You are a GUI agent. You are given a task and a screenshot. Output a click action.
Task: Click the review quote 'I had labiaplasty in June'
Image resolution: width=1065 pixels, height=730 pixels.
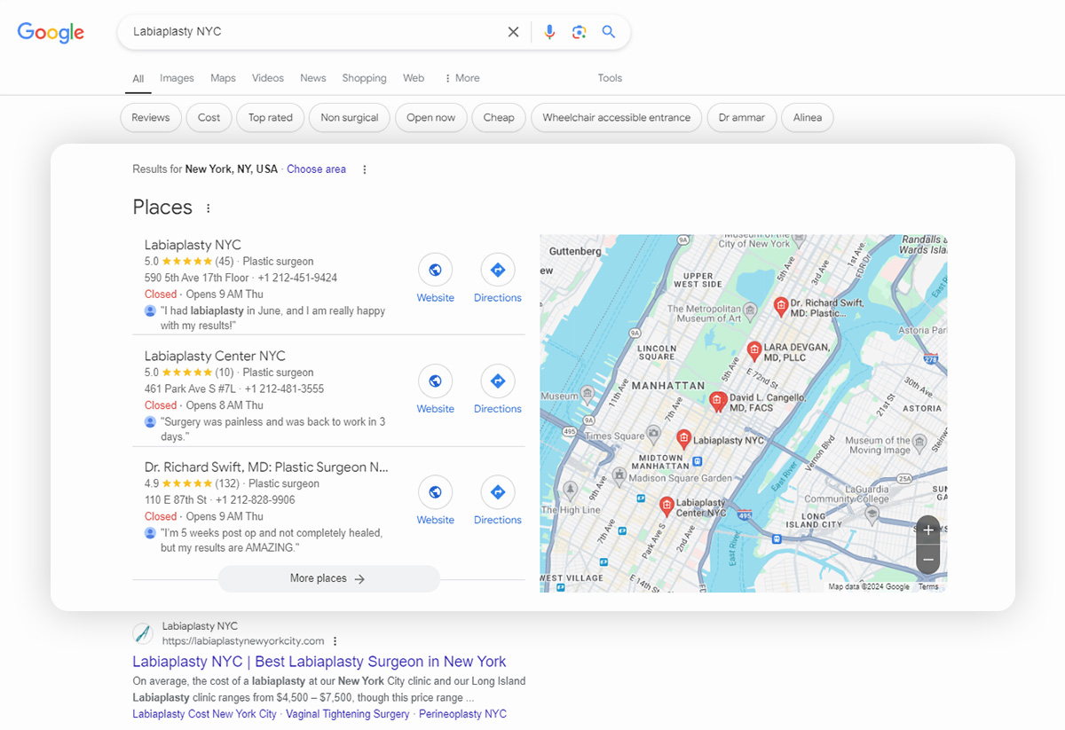(x=273, y=318)
